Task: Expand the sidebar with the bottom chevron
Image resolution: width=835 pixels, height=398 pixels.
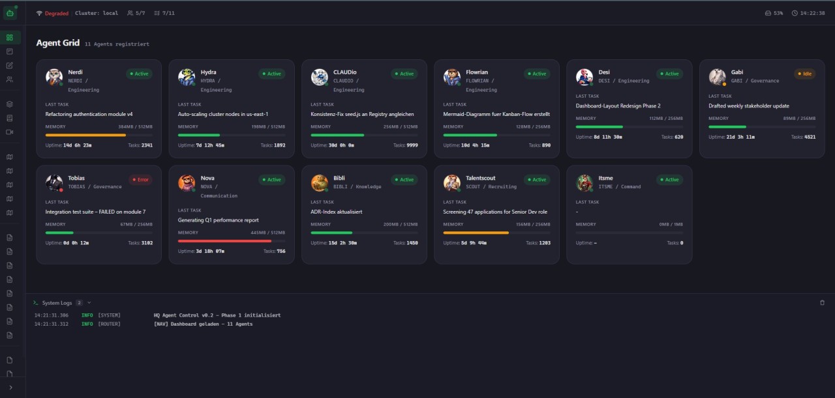Action: pos(9,388)
